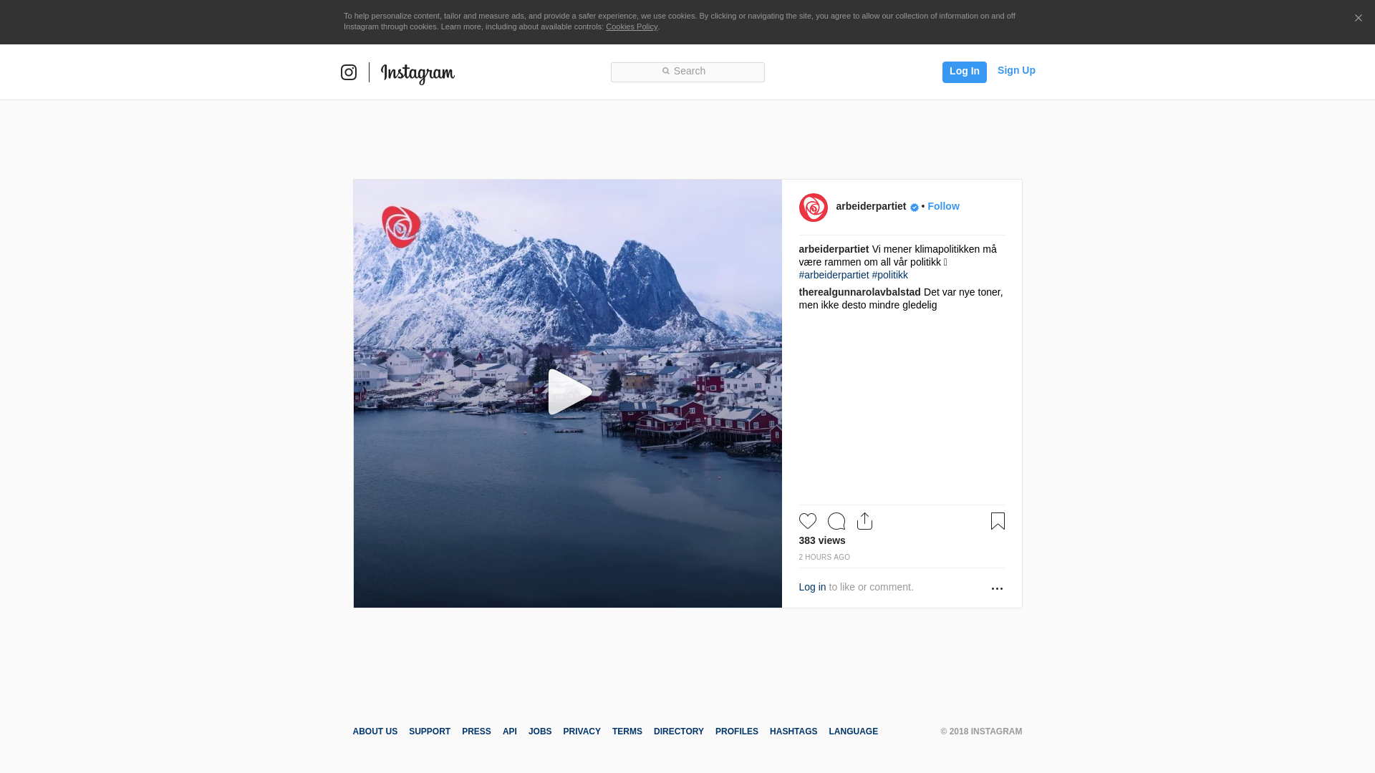Image resolution: width=1375 pixels, height=773 pixels.
Task: Open the ABOUT US footer item
Action: (x=375, y=731)
